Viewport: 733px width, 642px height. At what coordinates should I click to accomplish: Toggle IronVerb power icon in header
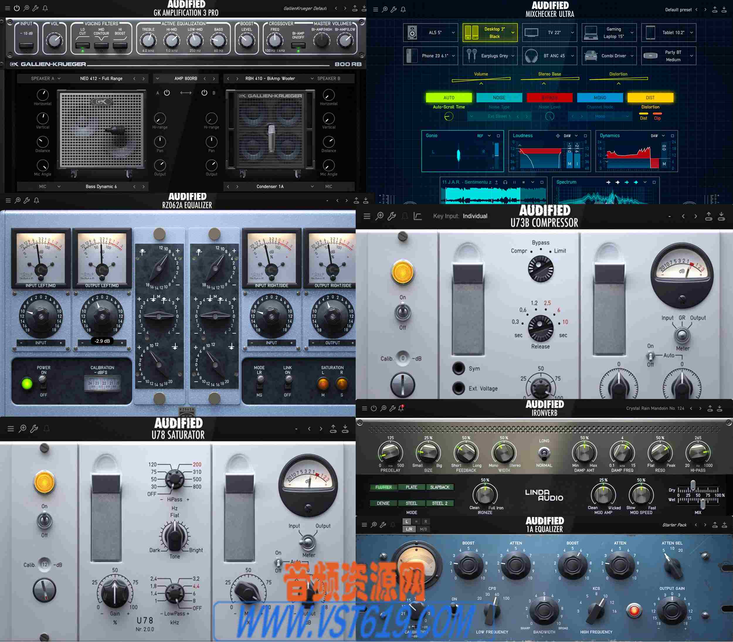point(374,408)
